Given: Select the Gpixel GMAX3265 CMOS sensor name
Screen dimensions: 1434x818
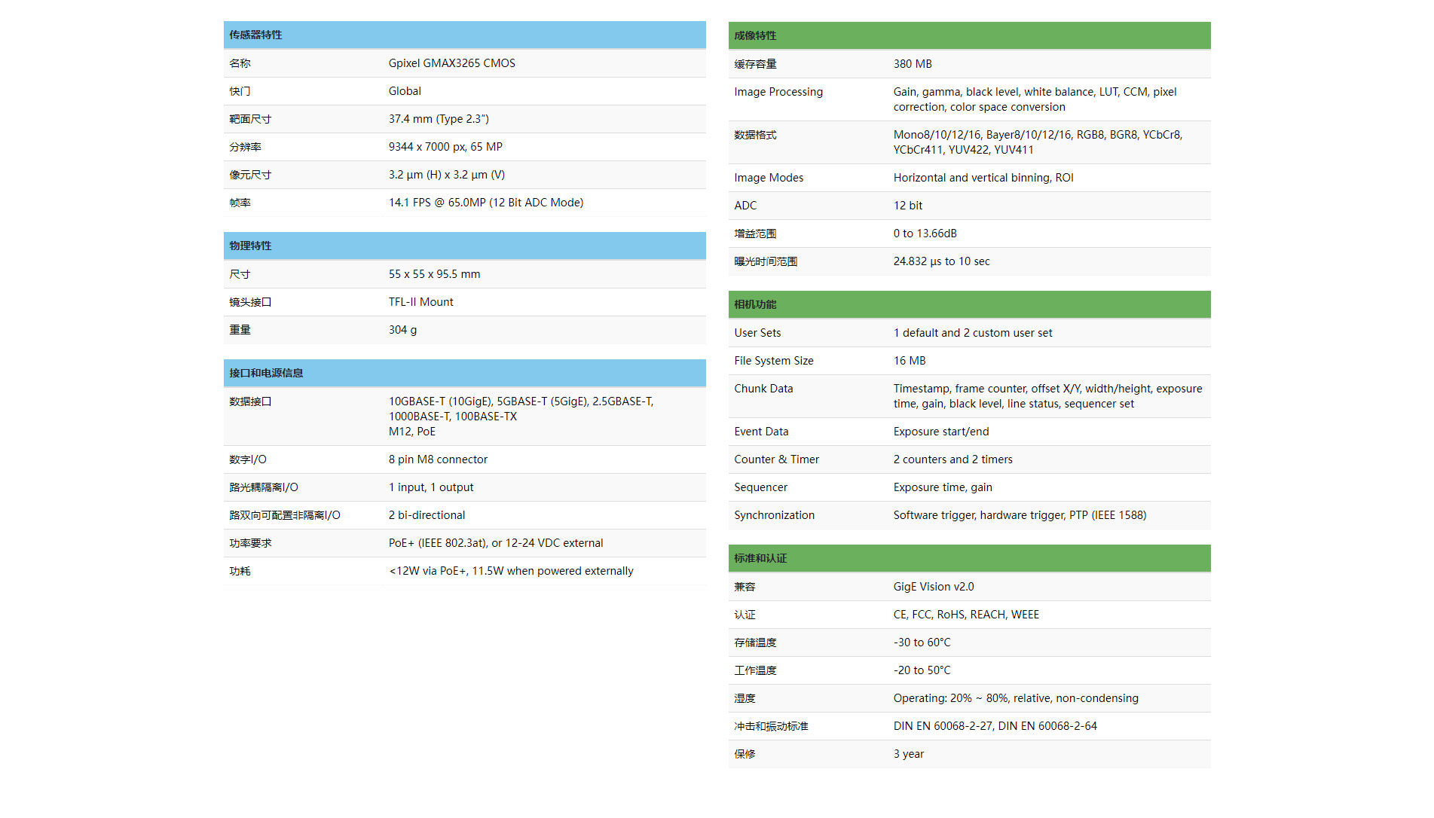Looking at the screenshot, I should (451, 63).
